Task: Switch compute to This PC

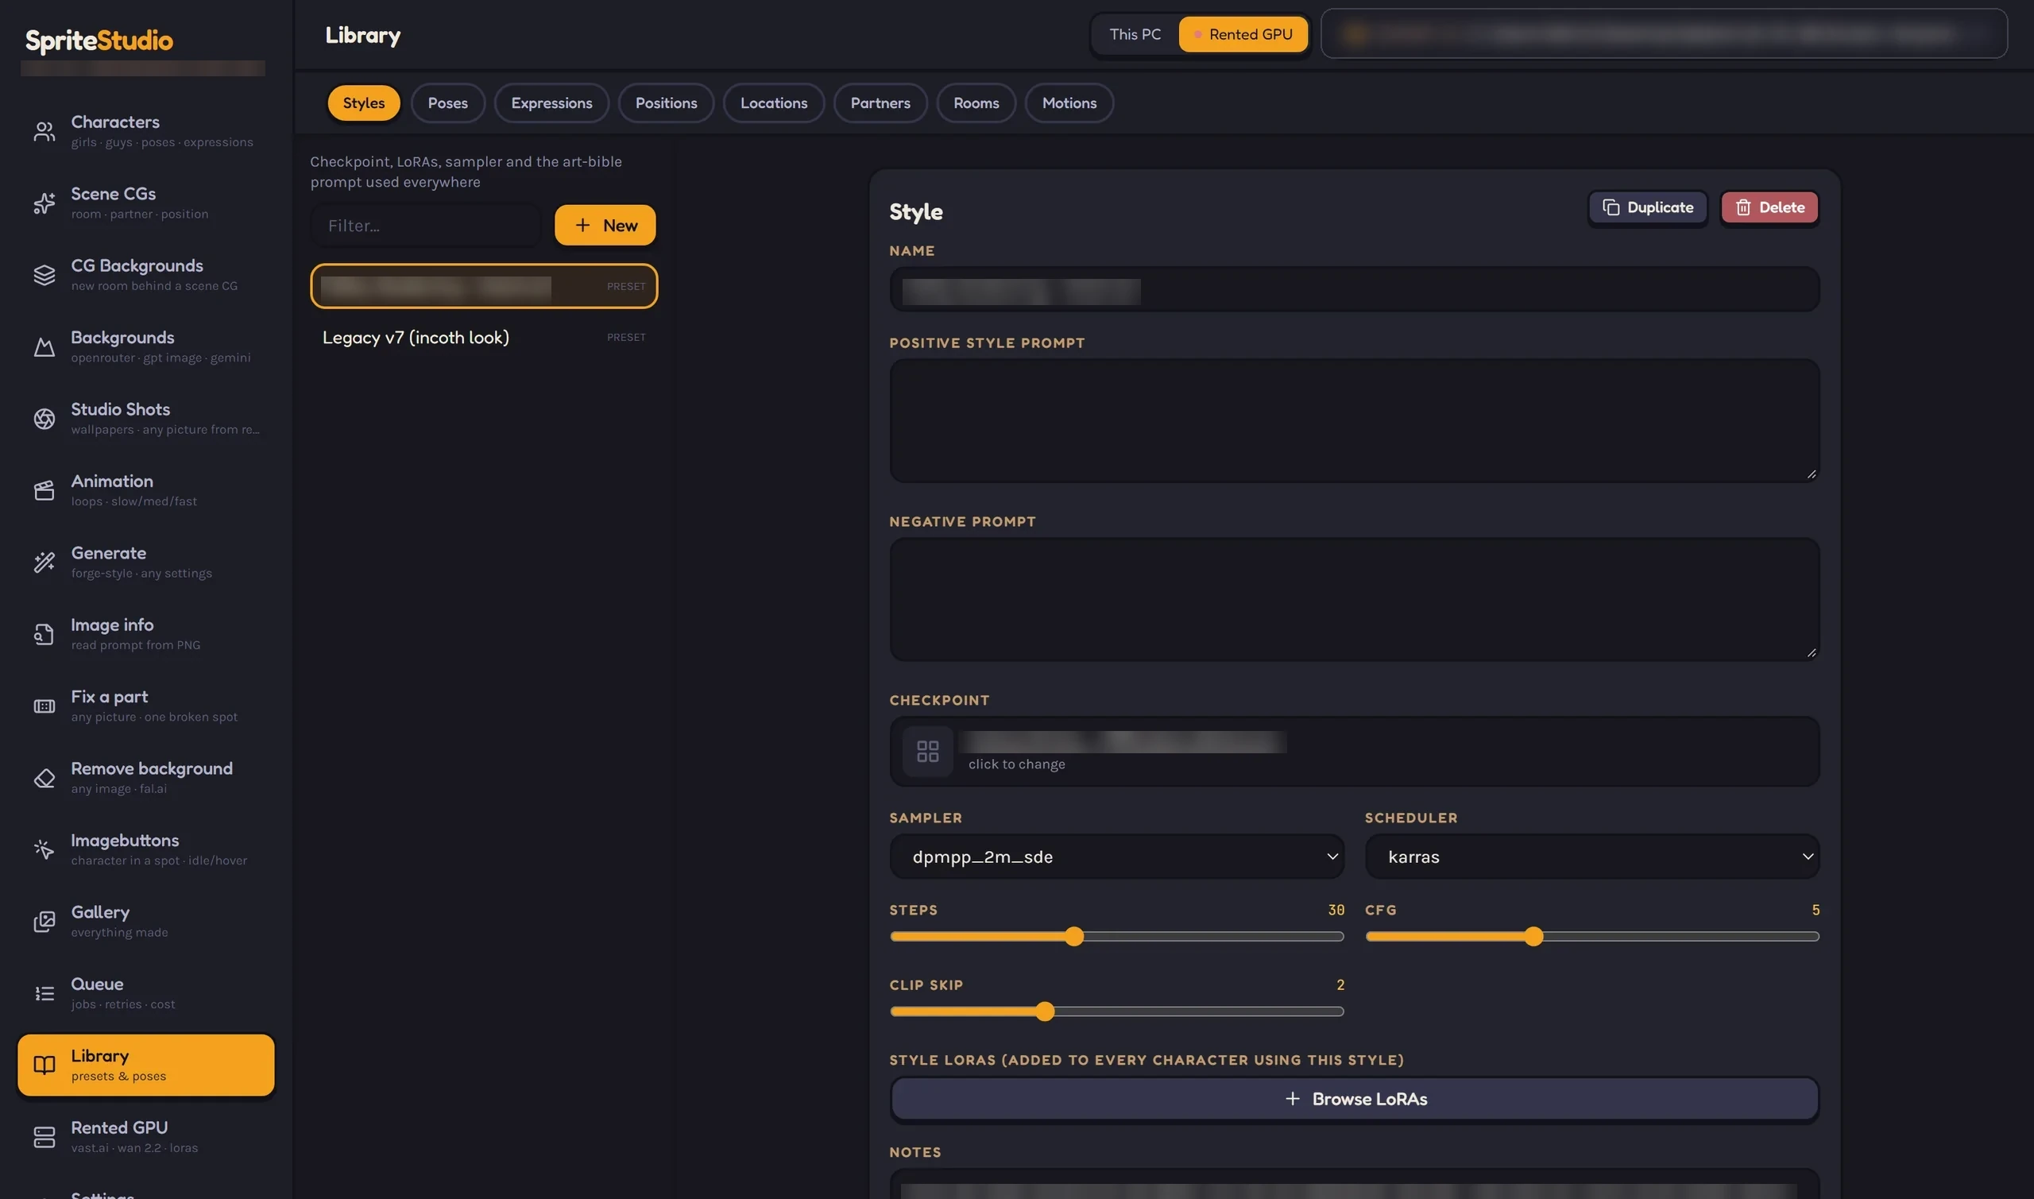Action: [x=1135, y=35]
